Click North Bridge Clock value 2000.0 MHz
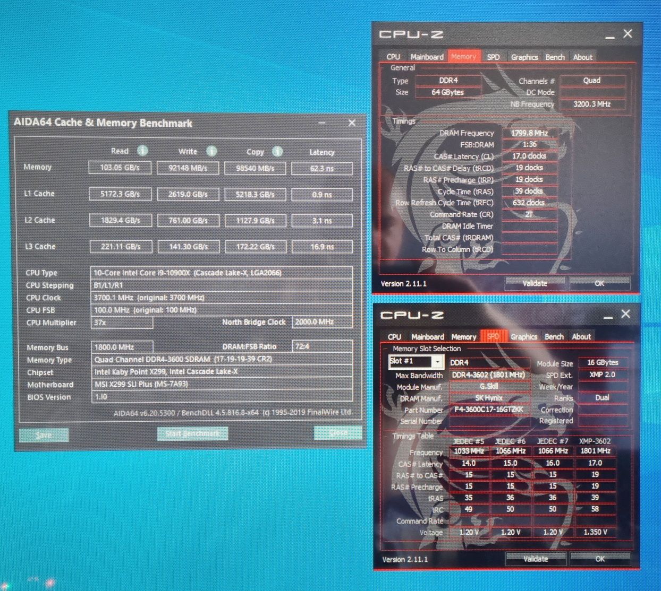Viewport: 661px width, 591px height. (322, 322)
